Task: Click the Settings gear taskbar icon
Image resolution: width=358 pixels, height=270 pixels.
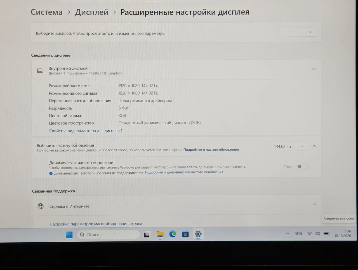Action: 198,234
